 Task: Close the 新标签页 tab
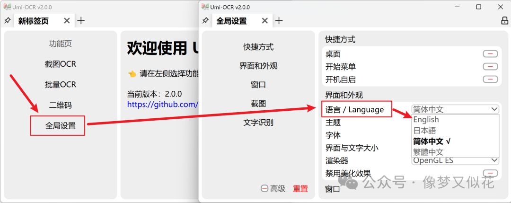coord(67,21)
